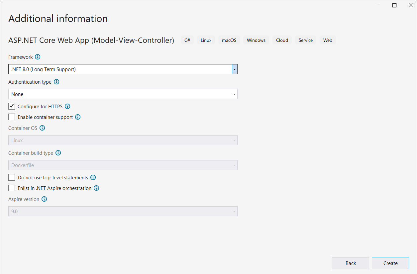Click the Enable container support info icon
The height and width of the screenshot is (274, 417).
pyautogui.click(x=77, y=117)
